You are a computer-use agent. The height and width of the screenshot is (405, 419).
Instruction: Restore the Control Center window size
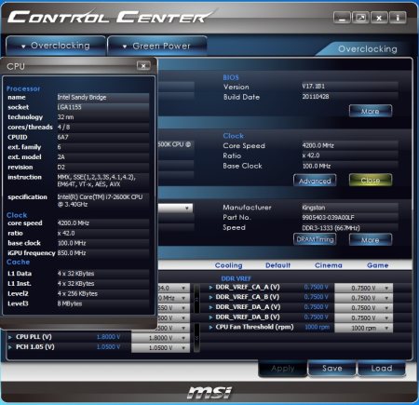click(x=360, y=18)
